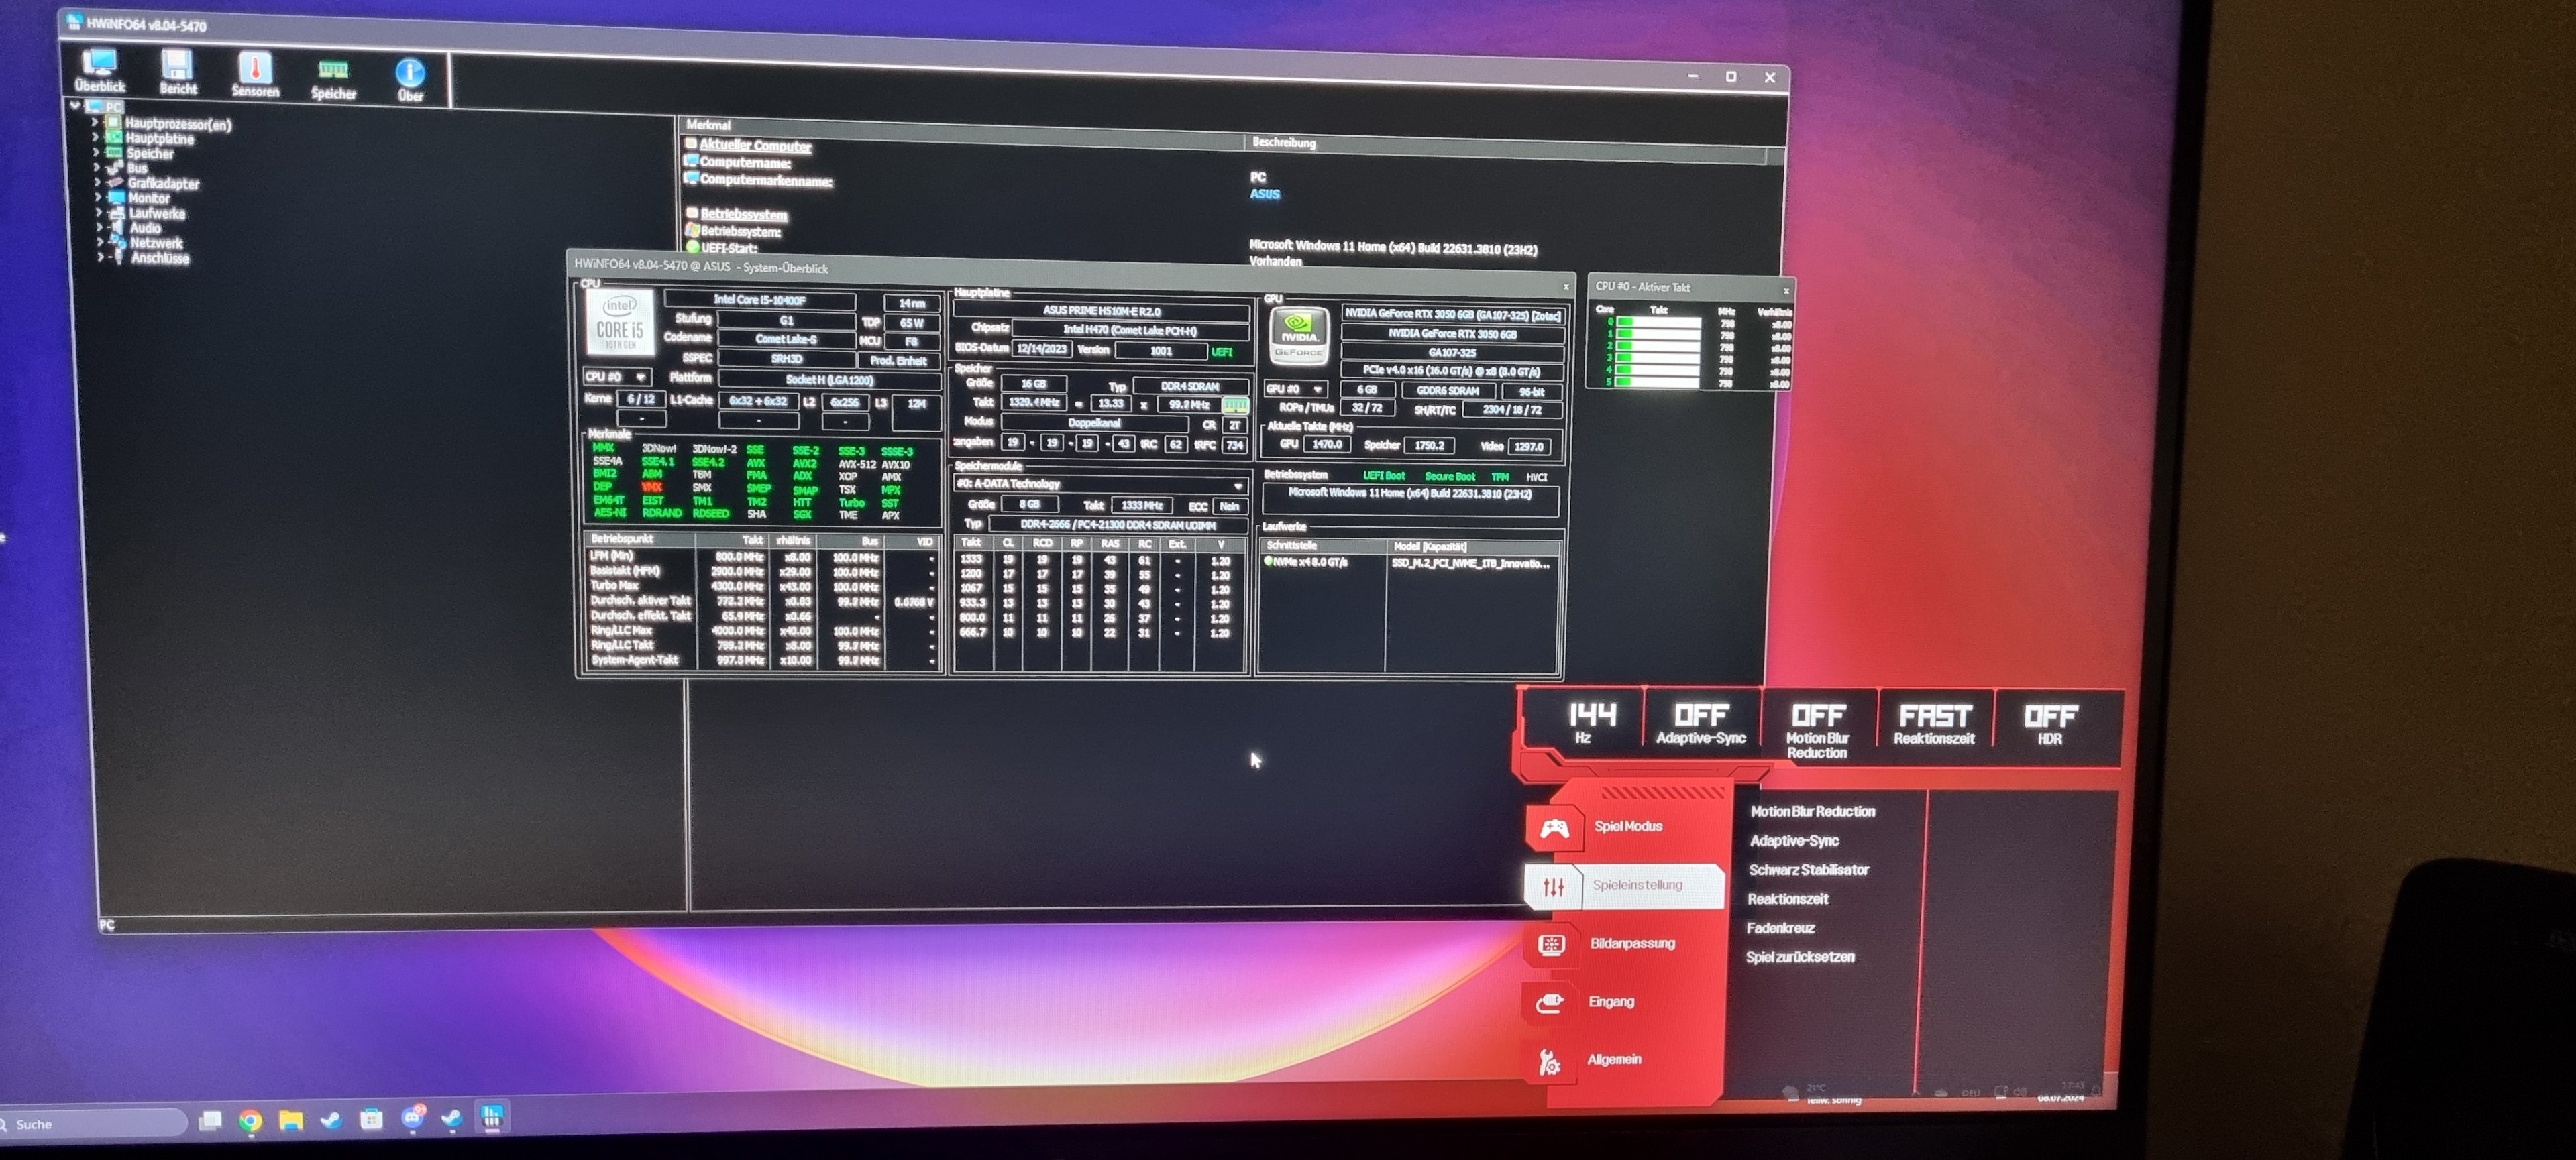Select Laufwerke in the device tree
Image resolution: width=2576 pixels, height=1160 pixels.
coord(156,213)
